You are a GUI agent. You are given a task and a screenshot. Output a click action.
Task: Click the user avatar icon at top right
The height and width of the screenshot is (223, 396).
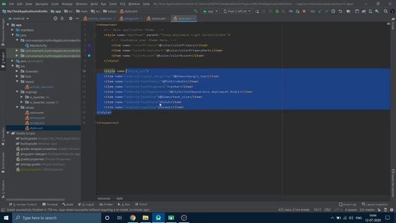pyautogui.click(x=392, y=11)
